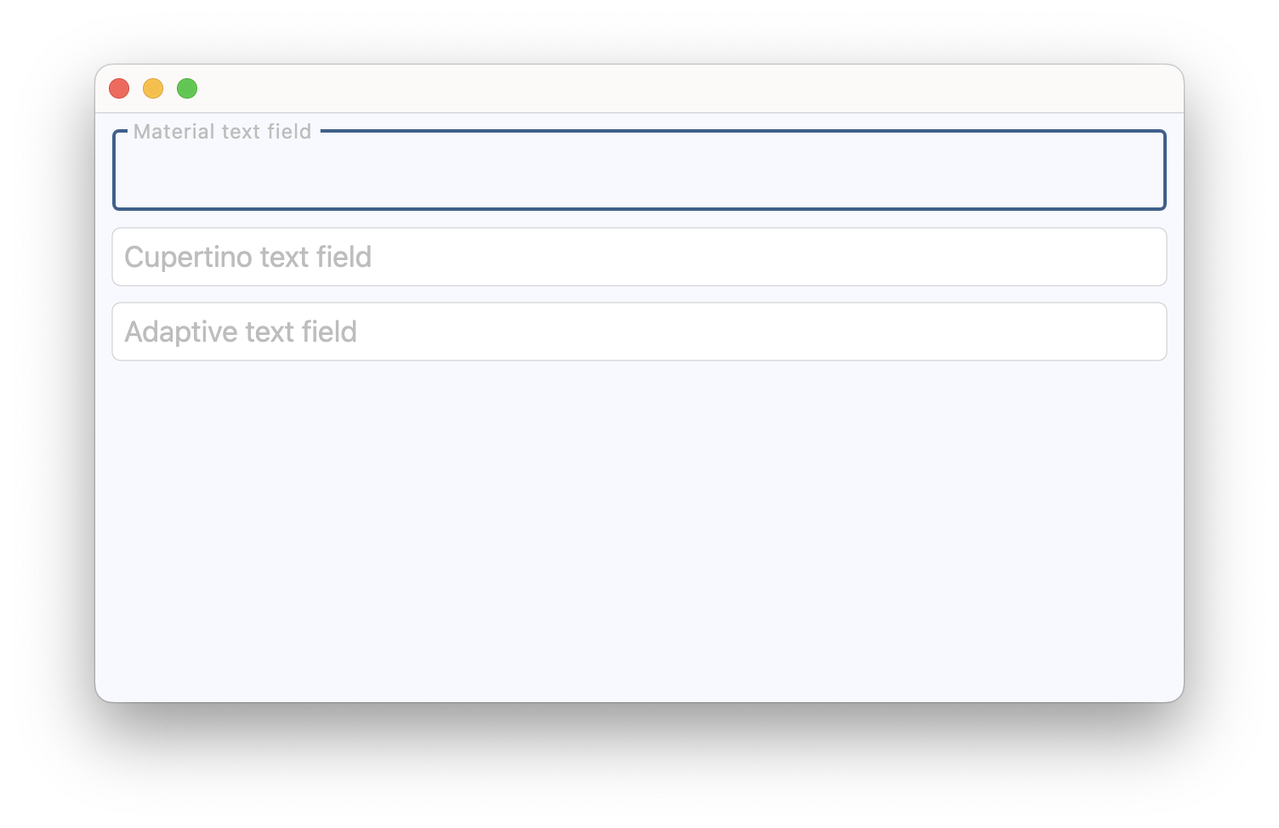Maximize the window with the green button
Image resolution: width=1279 pixels, height=828 pixels.
coord(187,88)
